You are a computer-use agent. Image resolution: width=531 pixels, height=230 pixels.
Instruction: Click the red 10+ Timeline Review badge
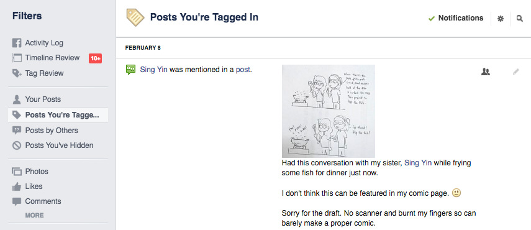click(x=95, y=58)
